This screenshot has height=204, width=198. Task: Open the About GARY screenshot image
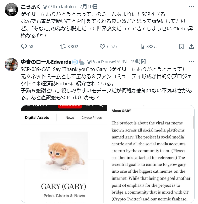(151, 154)
